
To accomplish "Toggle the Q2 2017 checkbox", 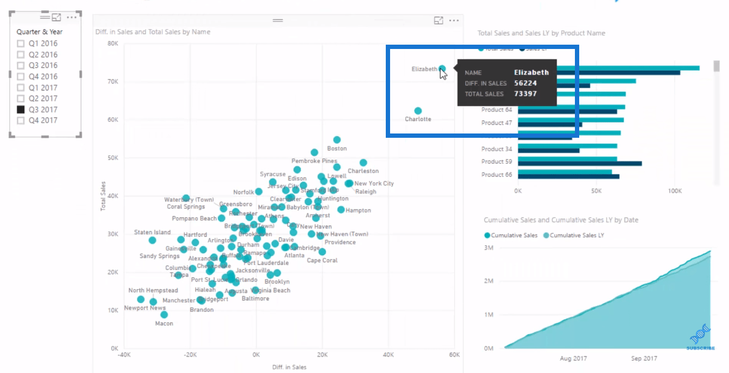I will tap(21, 98).
